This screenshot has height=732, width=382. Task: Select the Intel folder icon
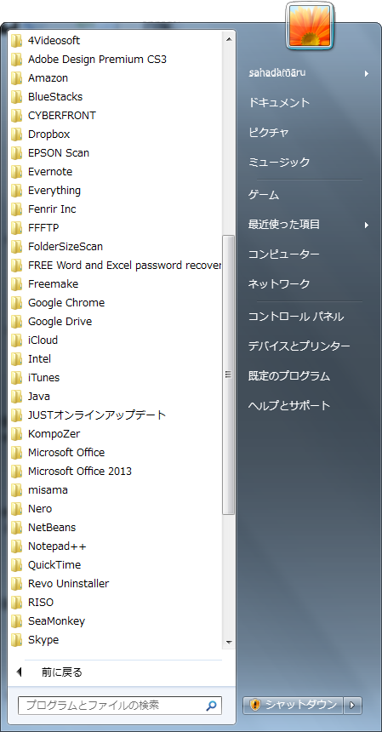point(16,359)
